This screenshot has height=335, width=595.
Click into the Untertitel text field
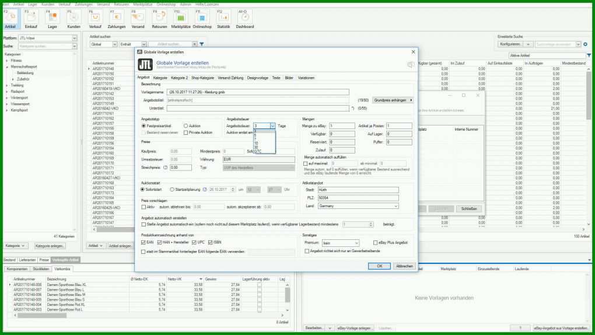pos(258,108)
